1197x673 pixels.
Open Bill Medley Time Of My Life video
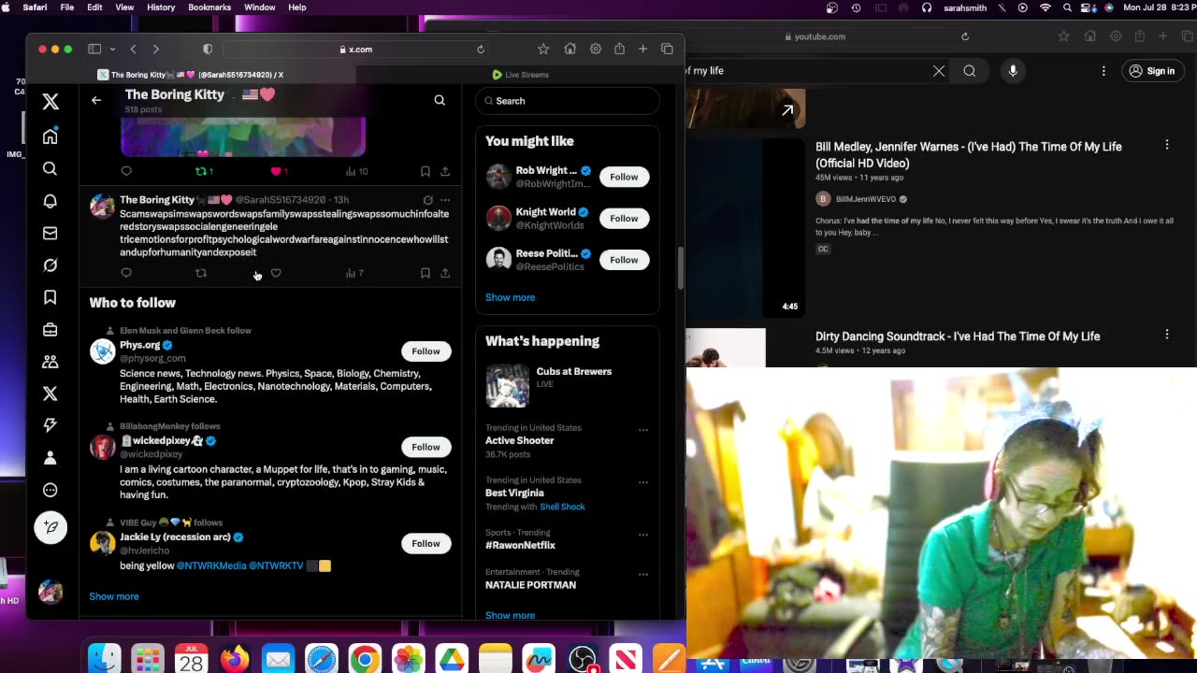point(968,154)
